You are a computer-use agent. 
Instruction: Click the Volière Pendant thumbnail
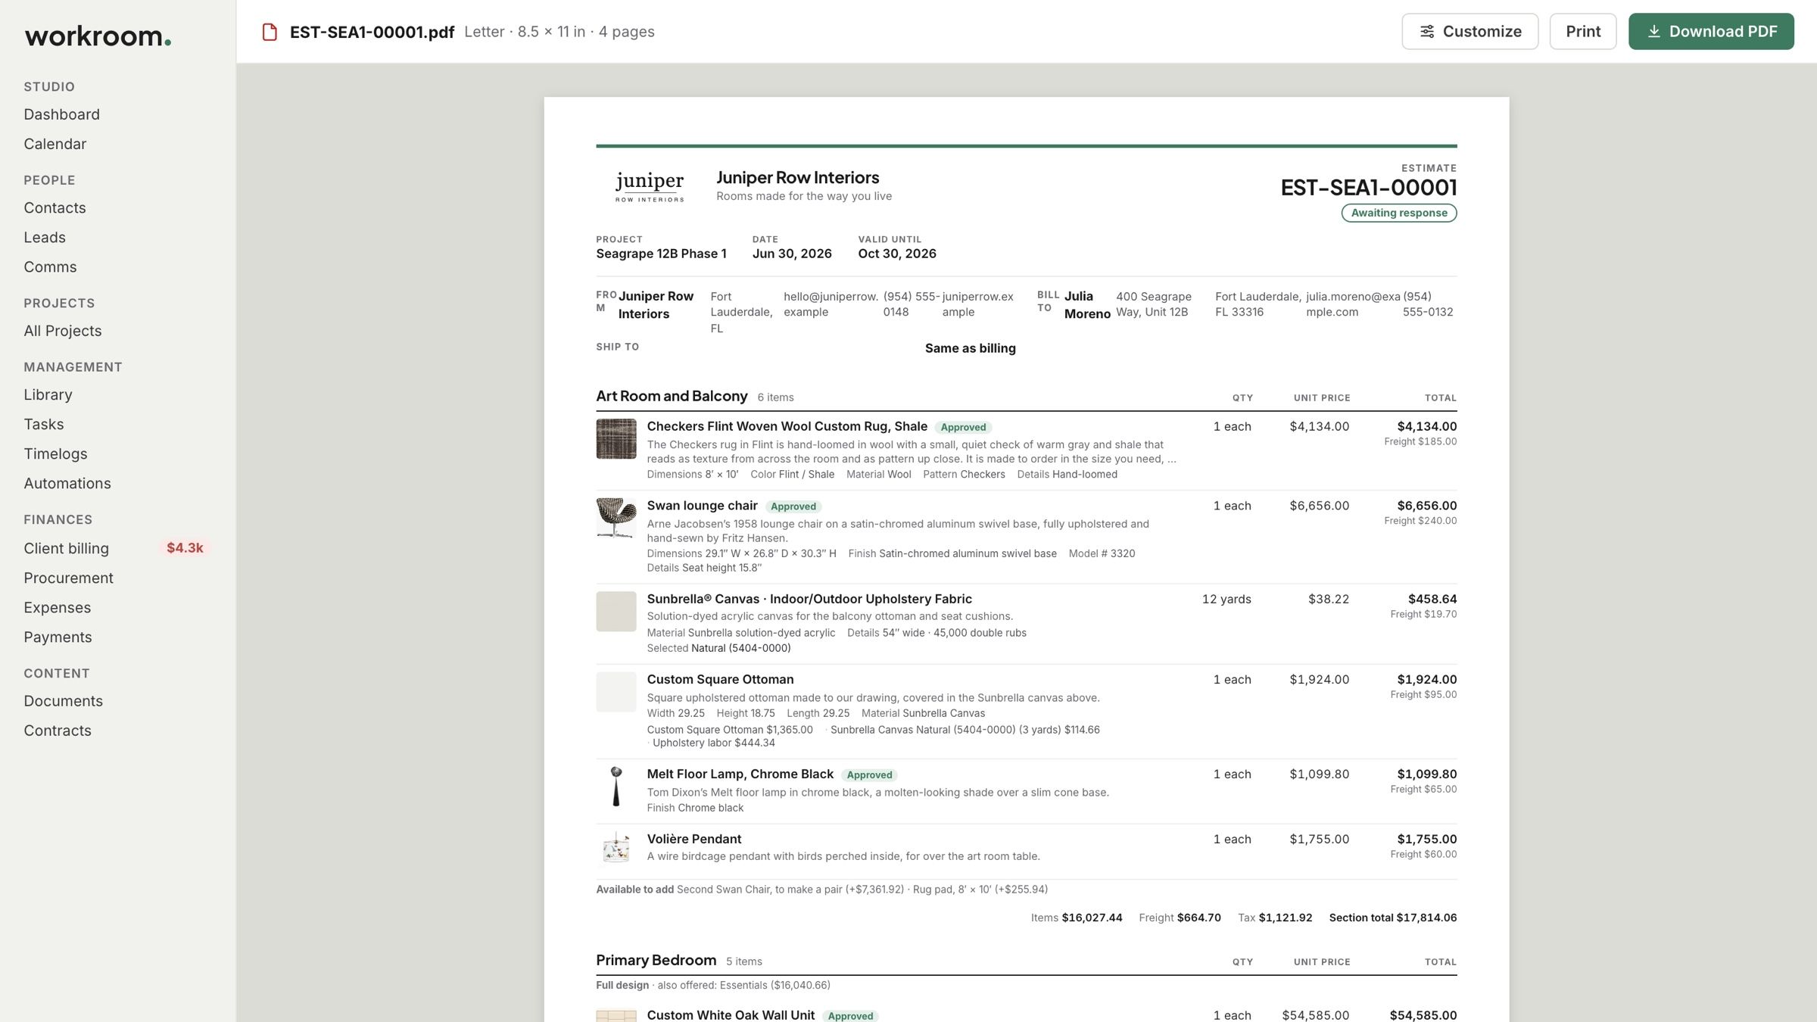[x=616, y=848]
